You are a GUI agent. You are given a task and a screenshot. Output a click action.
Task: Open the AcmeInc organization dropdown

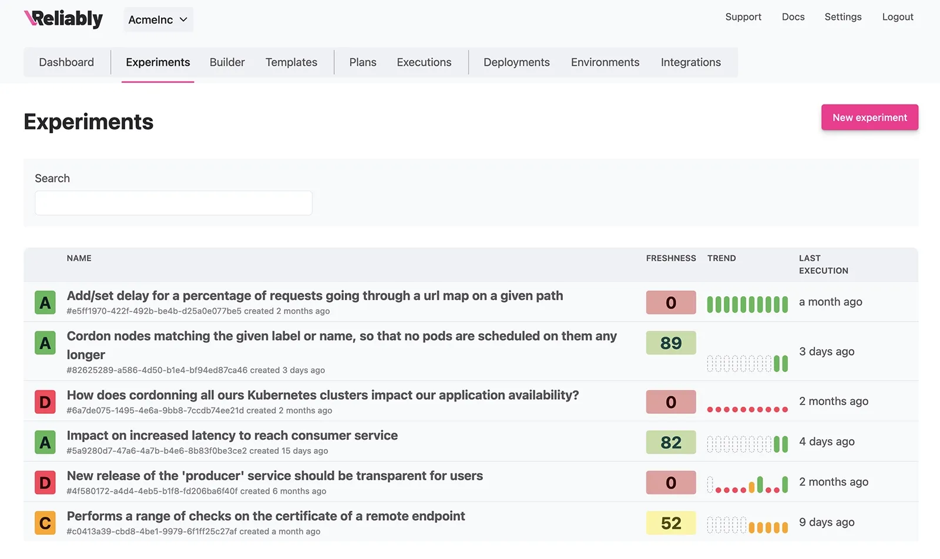point(158,19)
